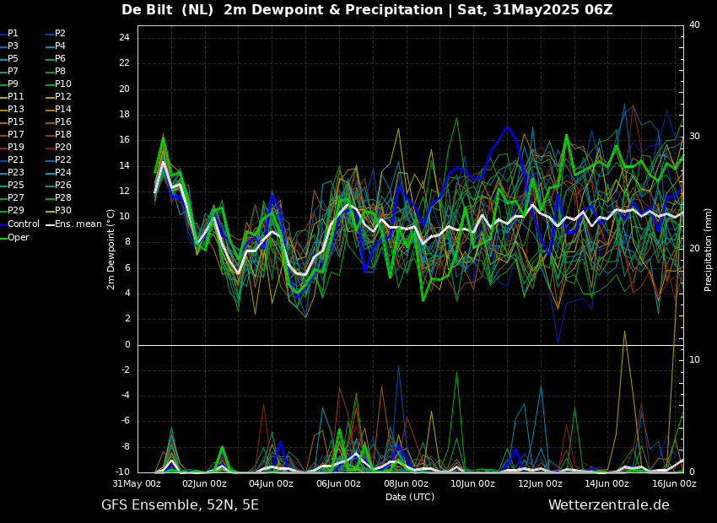Click the Wetterzentrale.de credit text
The image size is (717, 523).
coord(609,505)
